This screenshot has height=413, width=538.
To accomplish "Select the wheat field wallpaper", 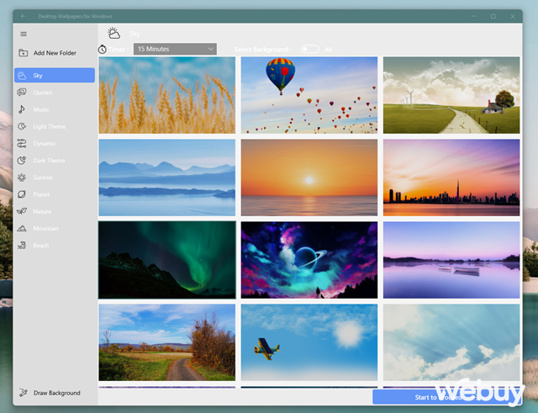I will click(x=167, y=95).
